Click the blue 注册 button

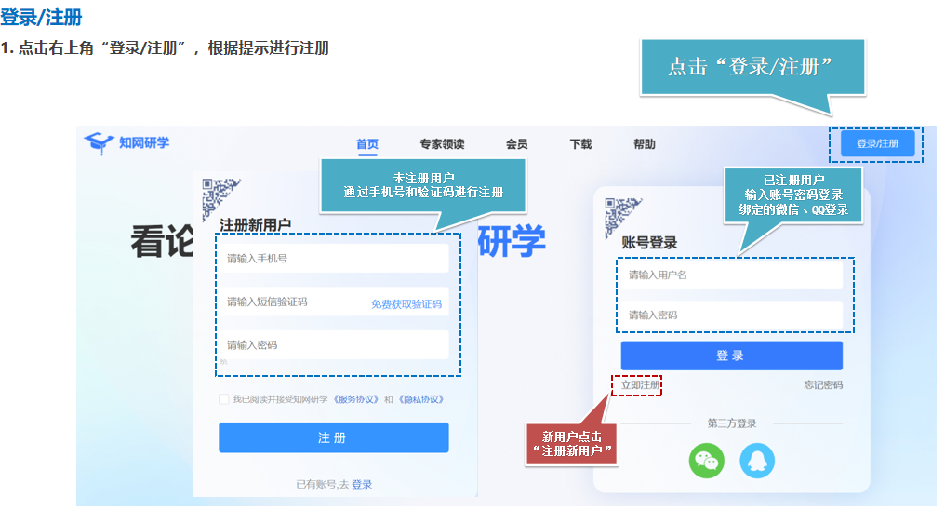[x=333, y=437]
